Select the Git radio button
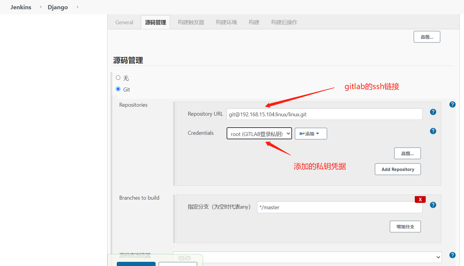Image resolution: width=464 pixels, height=266 pixels. point(118,89)
